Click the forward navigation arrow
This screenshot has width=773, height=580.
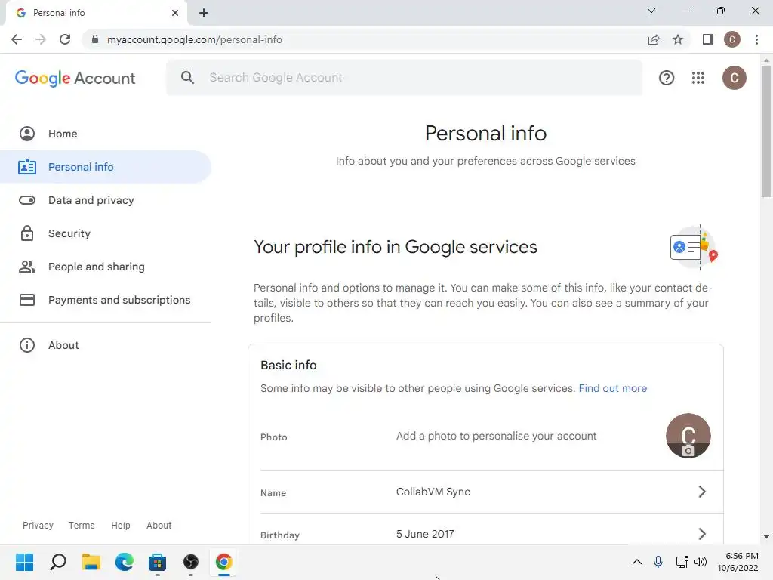click(x=41, y=39)
